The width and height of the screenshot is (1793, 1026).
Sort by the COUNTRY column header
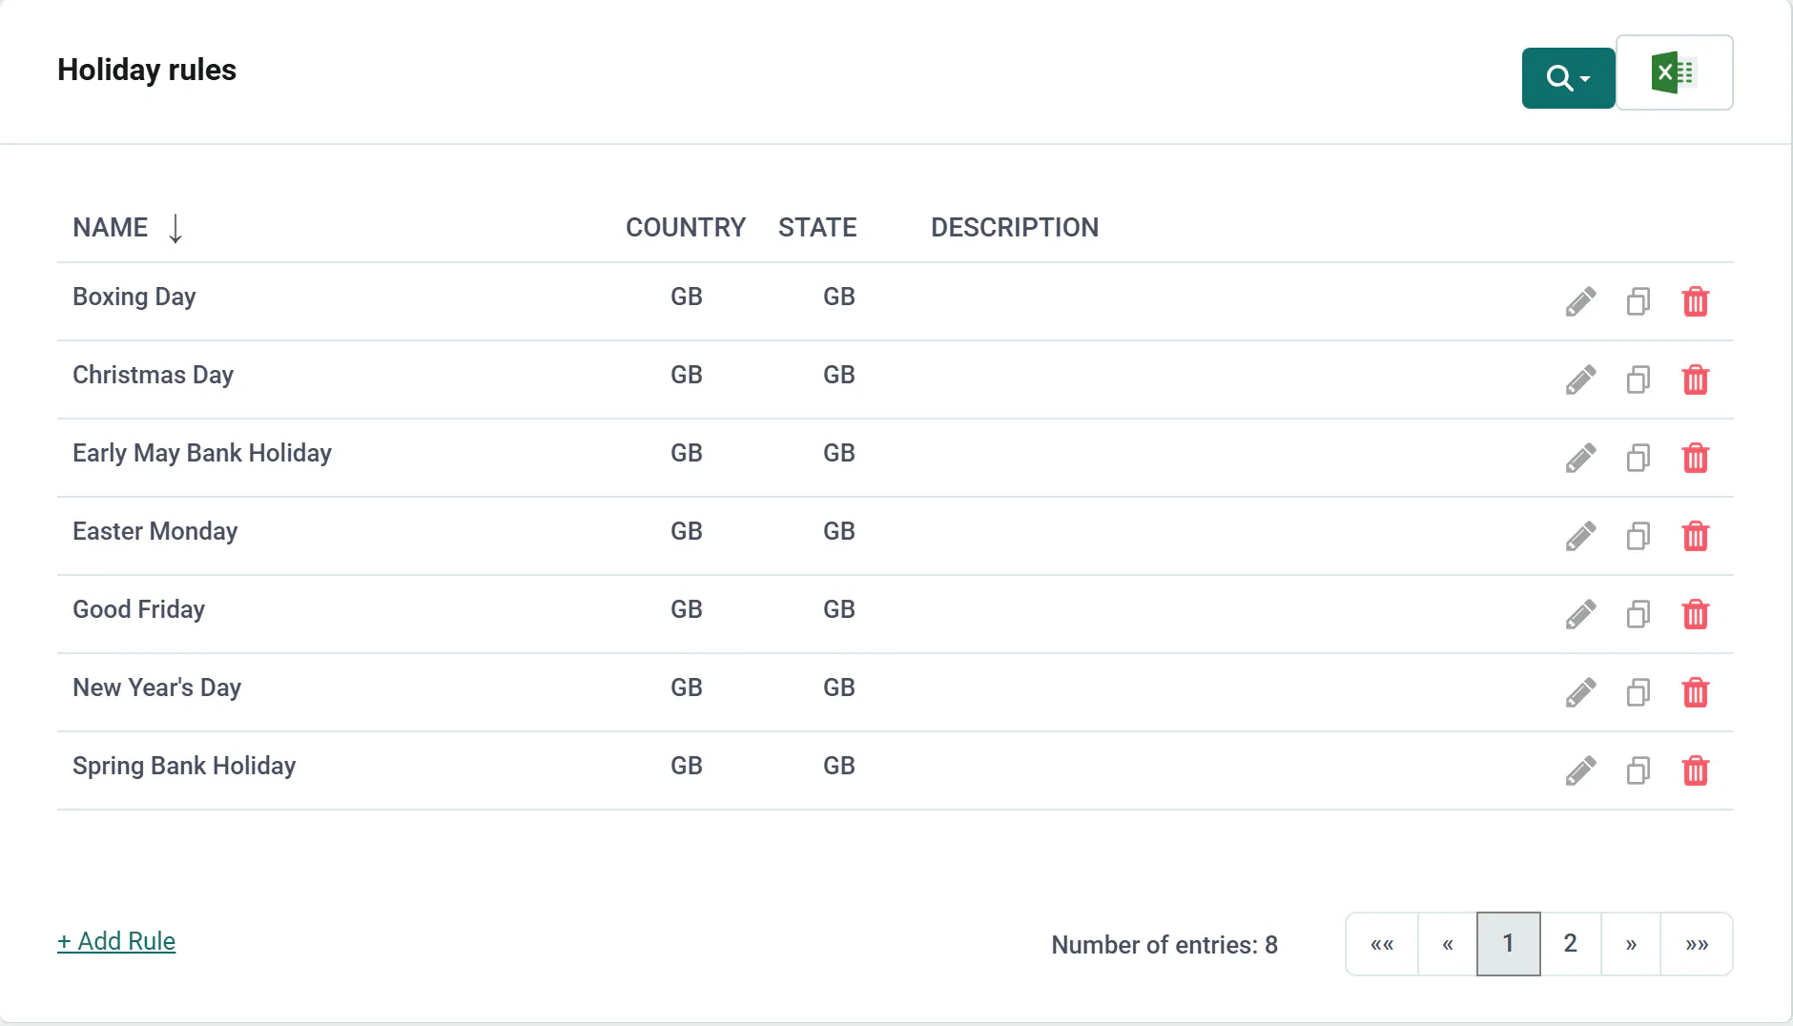pos(686,227)
